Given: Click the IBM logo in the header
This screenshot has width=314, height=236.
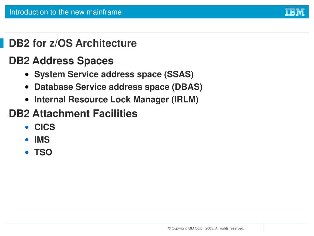Looking at the screenshot, I should tap(295, 12).
